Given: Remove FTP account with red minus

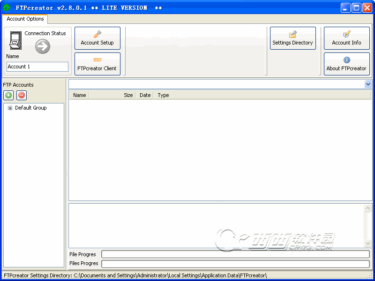Looking at the screenshot, I should (22, 95).
